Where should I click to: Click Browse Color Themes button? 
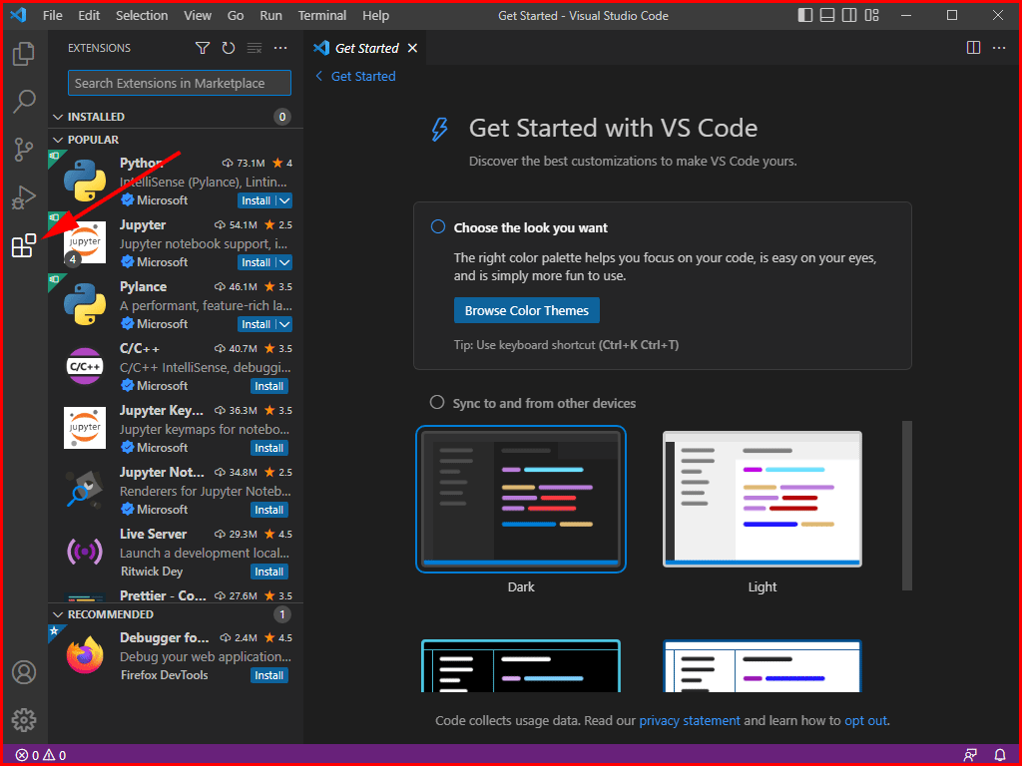click(x=527, y=311)
